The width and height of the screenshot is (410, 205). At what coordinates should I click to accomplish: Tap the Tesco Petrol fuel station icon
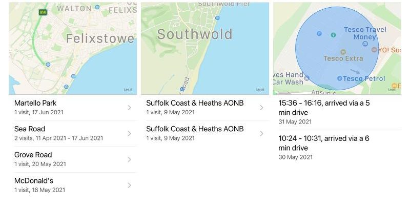pos(339,78)
